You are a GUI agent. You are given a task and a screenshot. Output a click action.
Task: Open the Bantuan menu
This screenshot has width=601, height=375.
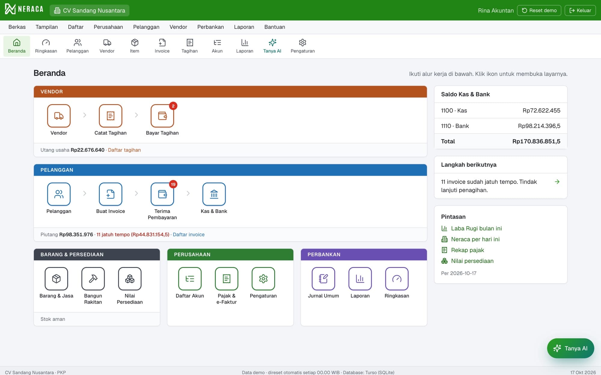[275, 27]
